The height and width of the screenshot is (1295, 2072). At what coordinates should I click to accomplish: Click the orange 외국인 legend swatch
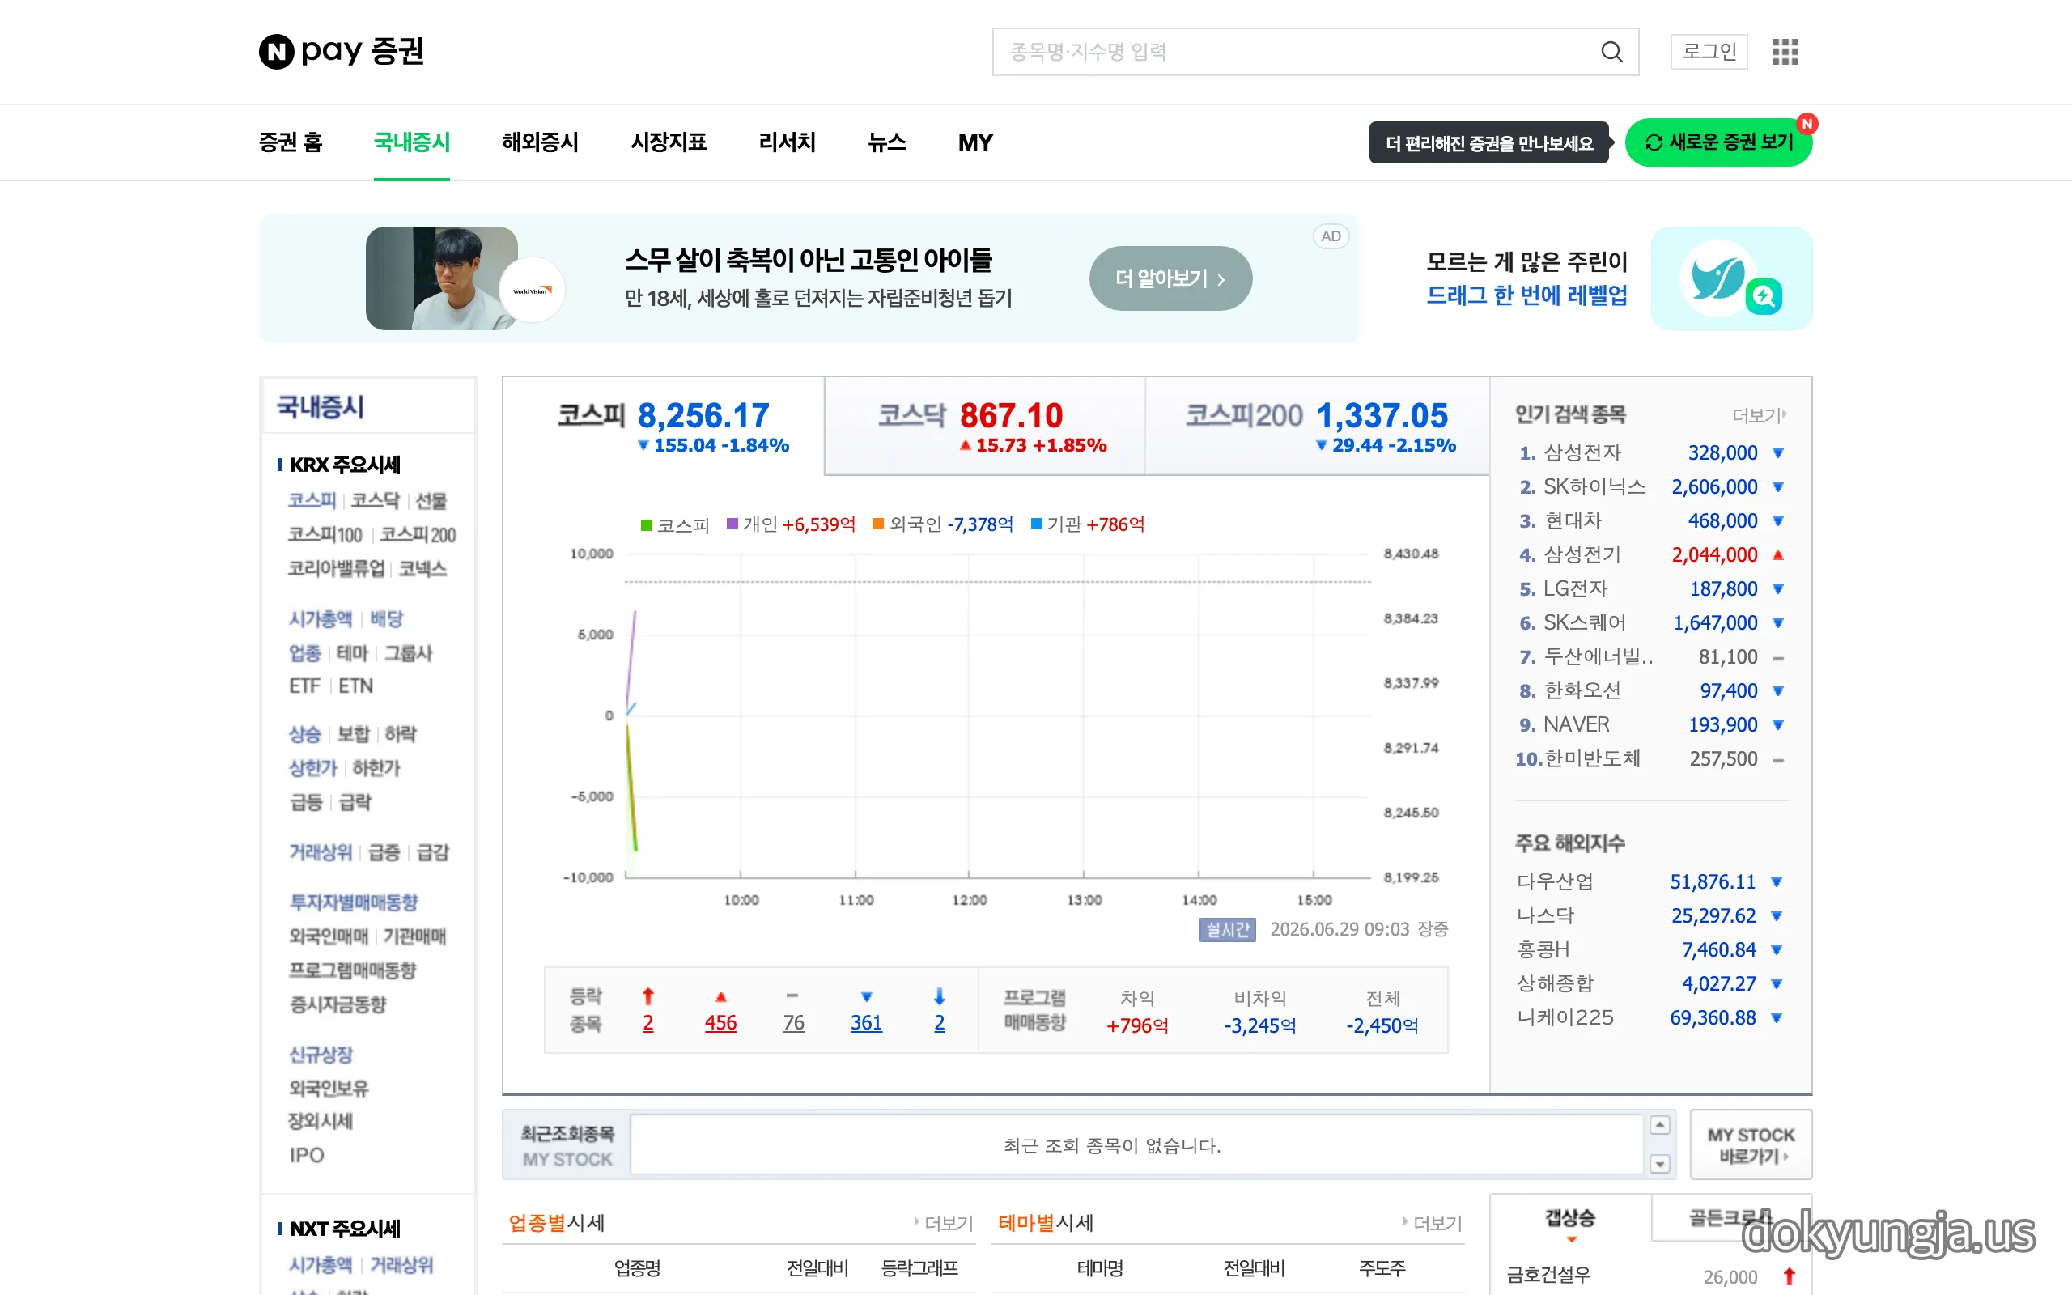(878, 524)
